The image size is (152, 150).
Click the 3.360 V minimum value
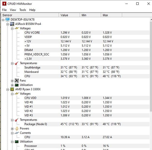tap(86, 59)
